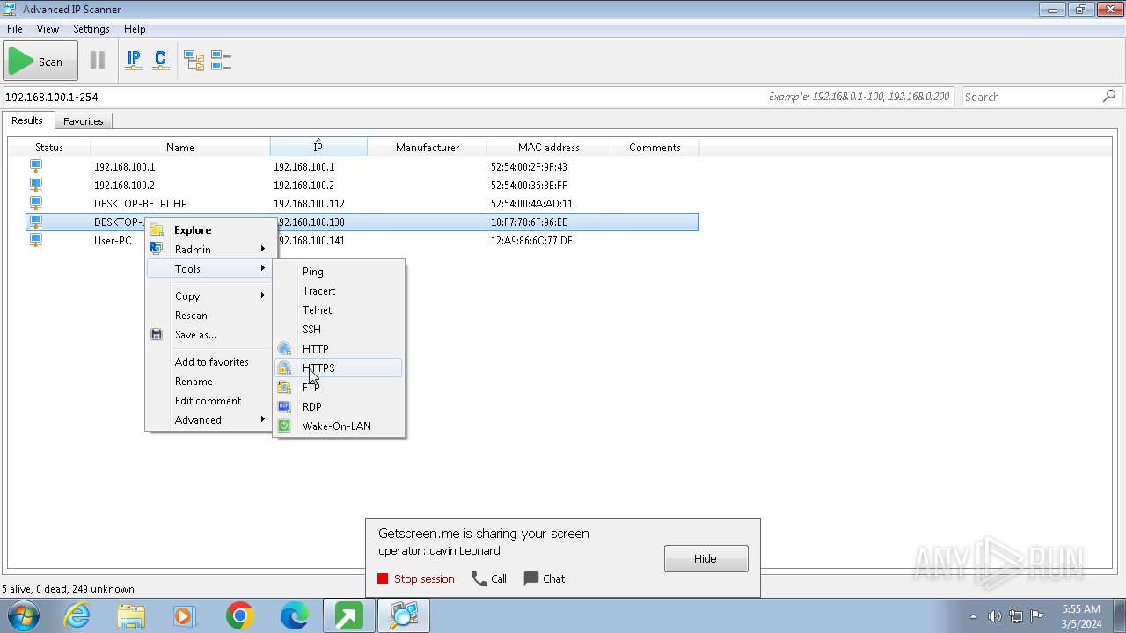Select Telnet from the Tools submenu
Image resolution: width=1126 pixels, height=633 pixels.
(x=339, y=310)
